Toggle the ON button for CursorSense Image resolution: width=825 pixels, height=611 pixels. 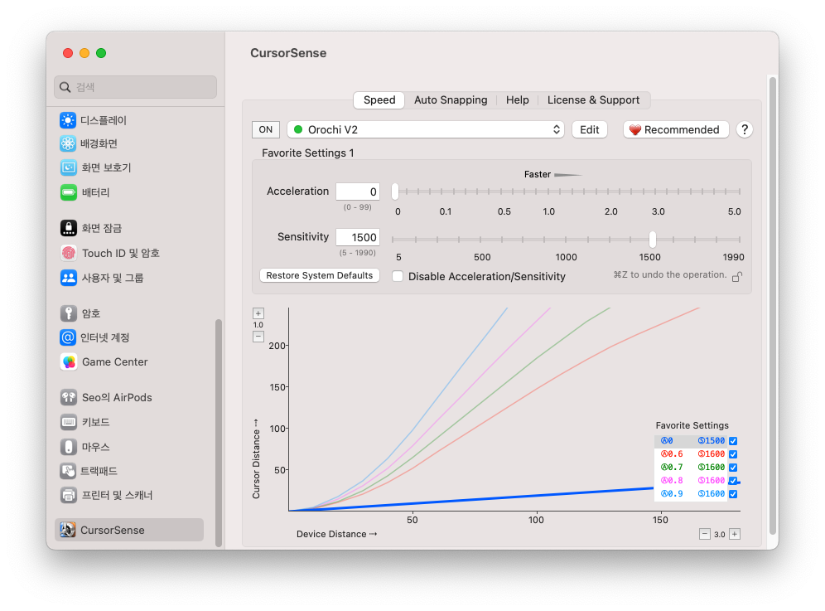266,129
